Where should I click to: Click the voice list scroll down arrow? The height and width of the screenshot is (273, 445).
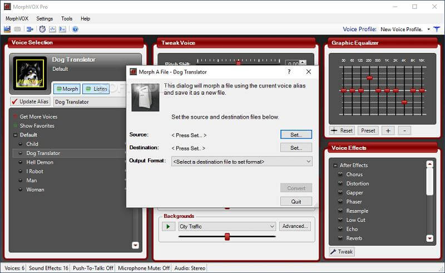[x=135, y=245]
